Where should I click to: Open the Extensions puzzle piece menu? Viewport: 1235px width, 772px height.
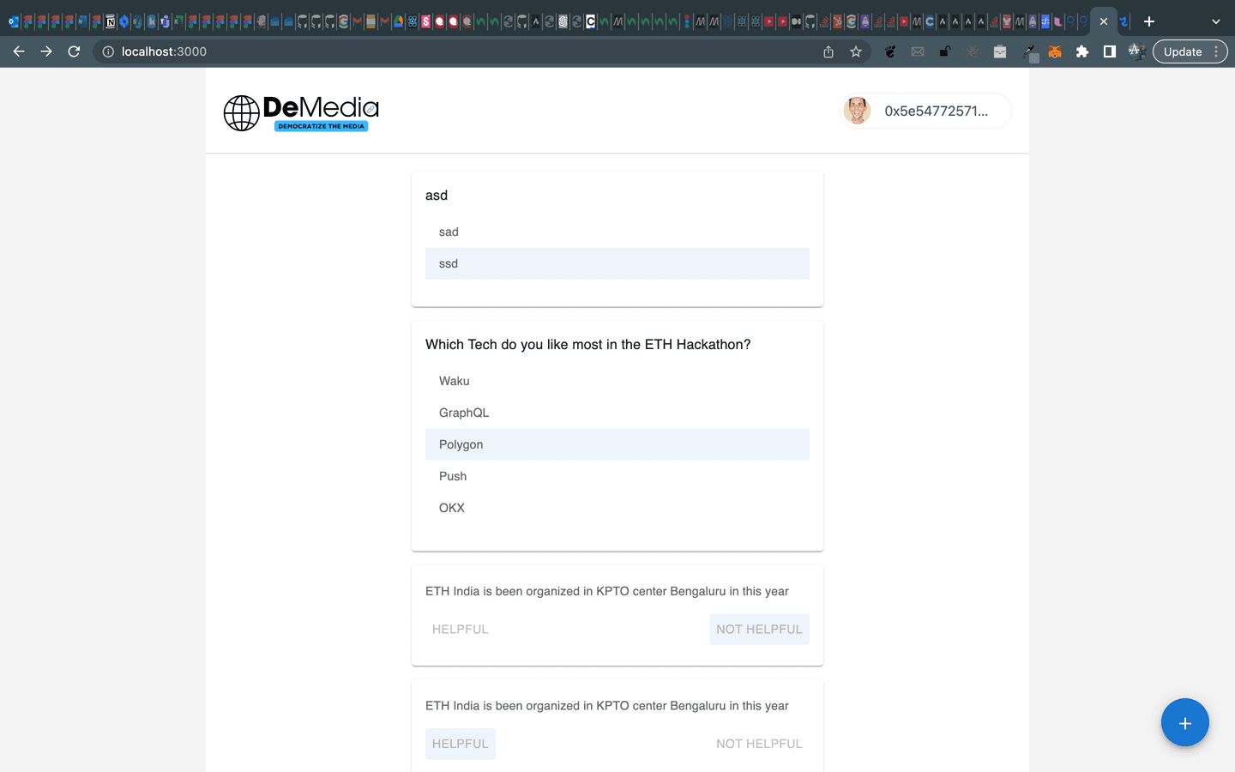[1082, 51]
